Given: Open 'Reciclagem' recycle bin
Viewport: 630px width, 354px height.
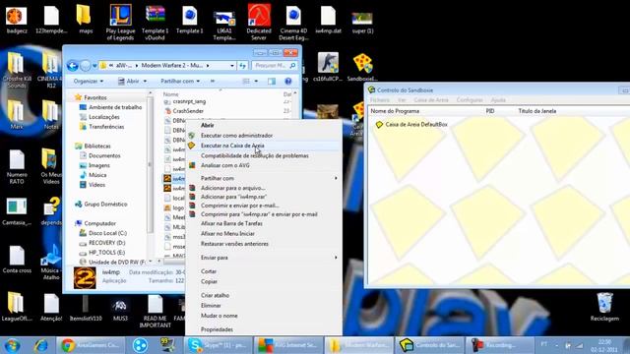Looking at the screenshot, I should pos(604,307).
